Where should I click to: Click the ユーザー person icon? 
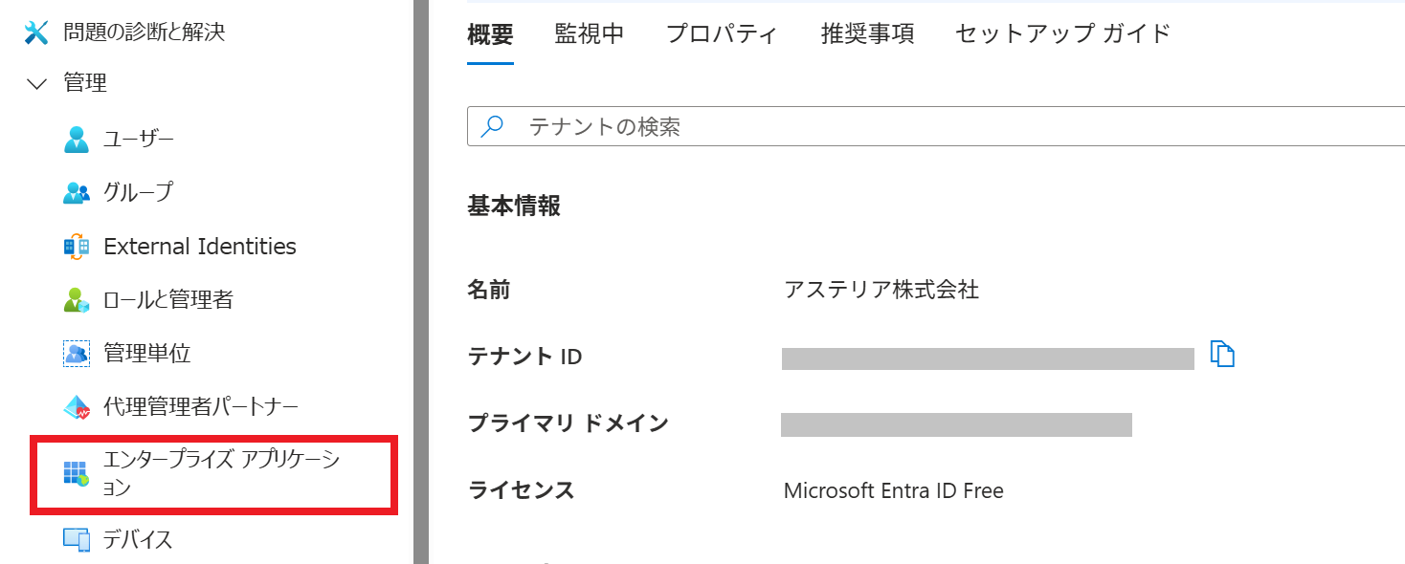click(x=76, y=140)
